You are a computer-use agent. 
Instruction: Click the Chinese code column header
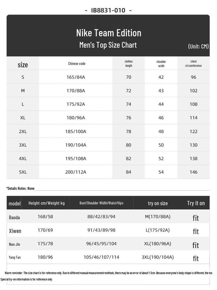point(77,63)
